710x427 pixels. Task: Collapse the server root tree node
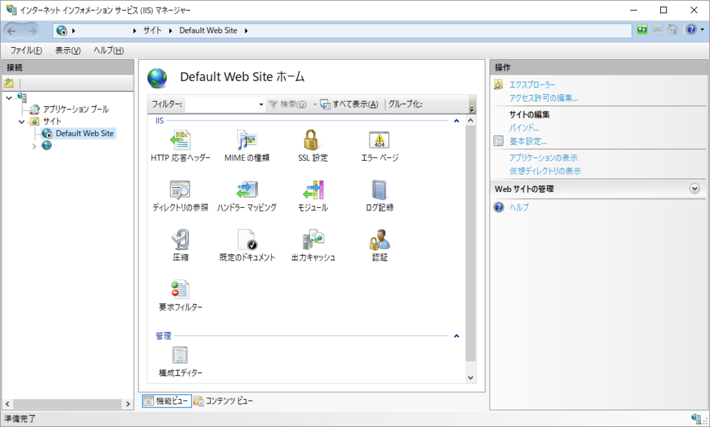tap(9, 98)
